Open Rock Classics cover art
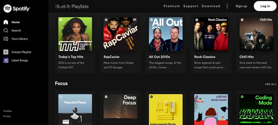 click(x=211, y=34)
